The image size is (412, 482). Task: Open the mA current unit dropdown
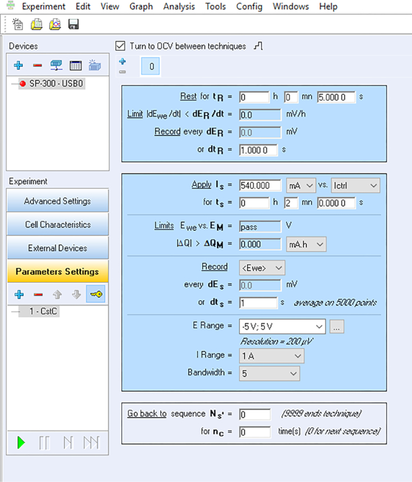click(x=301, y=186)
